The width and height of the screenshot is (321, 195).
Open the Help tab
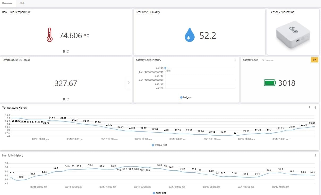pos(23,3)
